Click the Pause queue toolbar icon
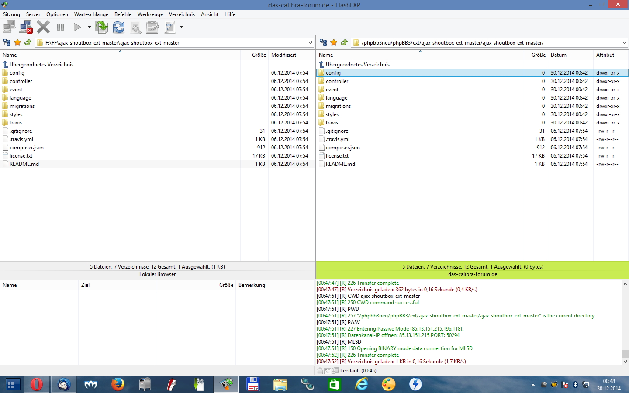This screenshot has width=629, height=393. coord(60,27)
